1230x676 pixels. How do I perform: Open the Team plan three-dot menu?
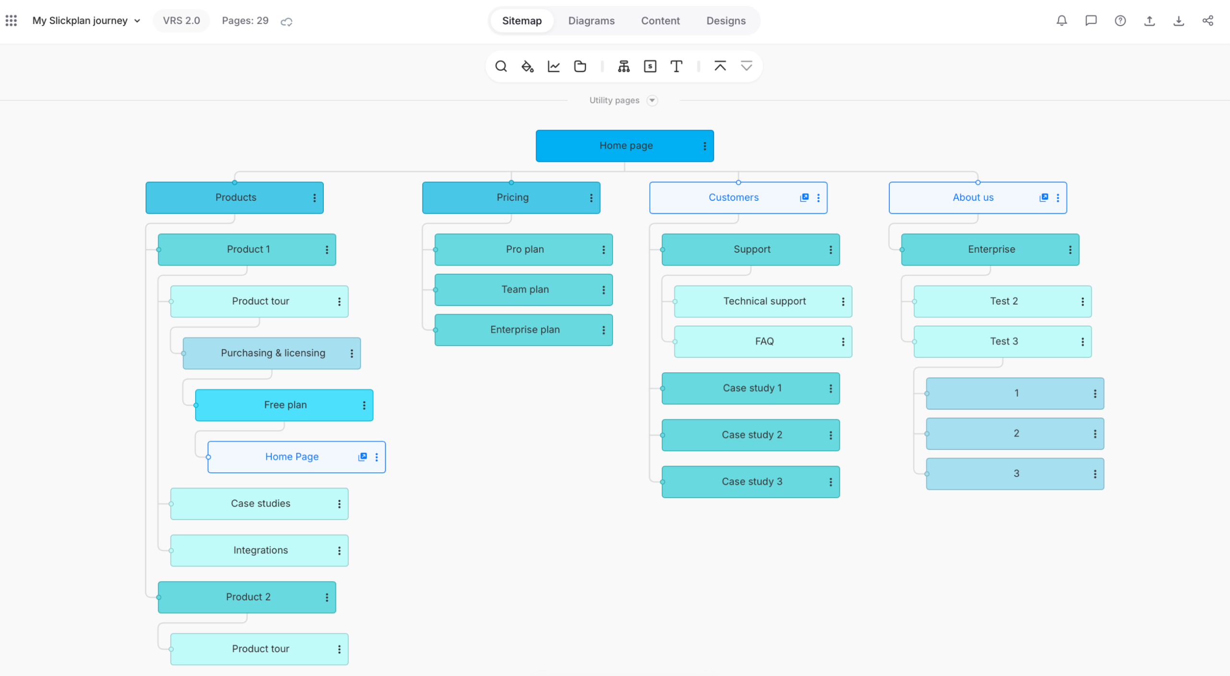[x=603, y=290]
